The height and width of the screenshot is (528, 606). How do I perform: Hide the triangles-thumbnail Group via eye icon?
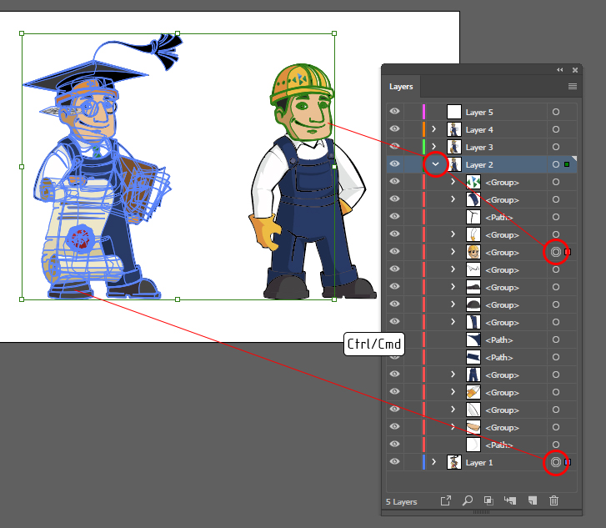[394, 181]
